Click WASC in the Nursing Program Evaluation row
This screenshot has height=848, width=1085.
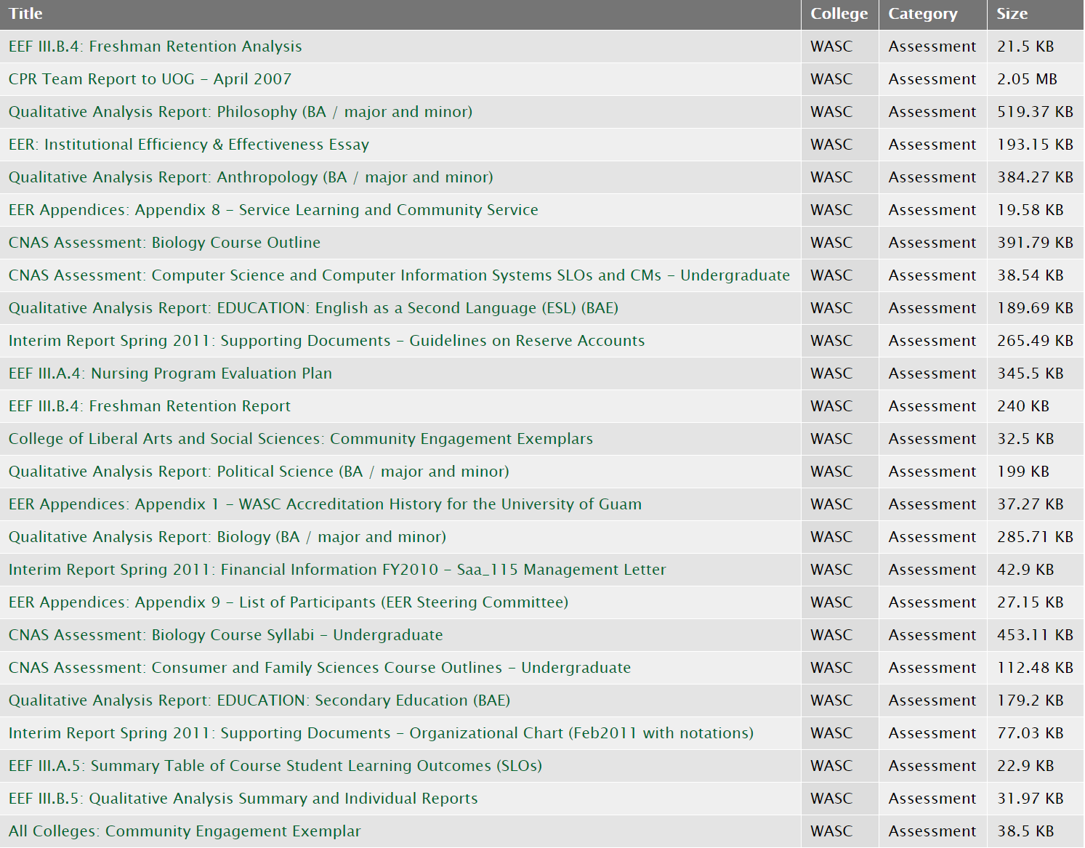tap(831, 373)
